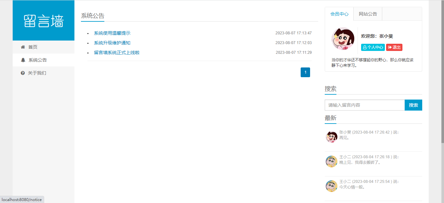Click the 留言墙 site logo
The width and height of the screenshot is (444, 203).
(44, 21)
